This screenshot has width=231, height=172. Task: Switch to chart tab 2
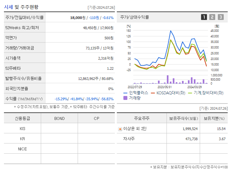coord(212,17)
